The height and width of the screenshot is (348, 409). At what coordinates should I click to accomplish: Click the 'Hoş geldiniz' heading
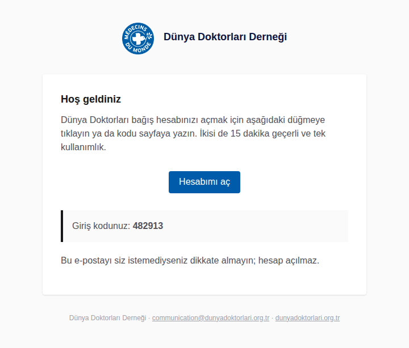point(91,99)
